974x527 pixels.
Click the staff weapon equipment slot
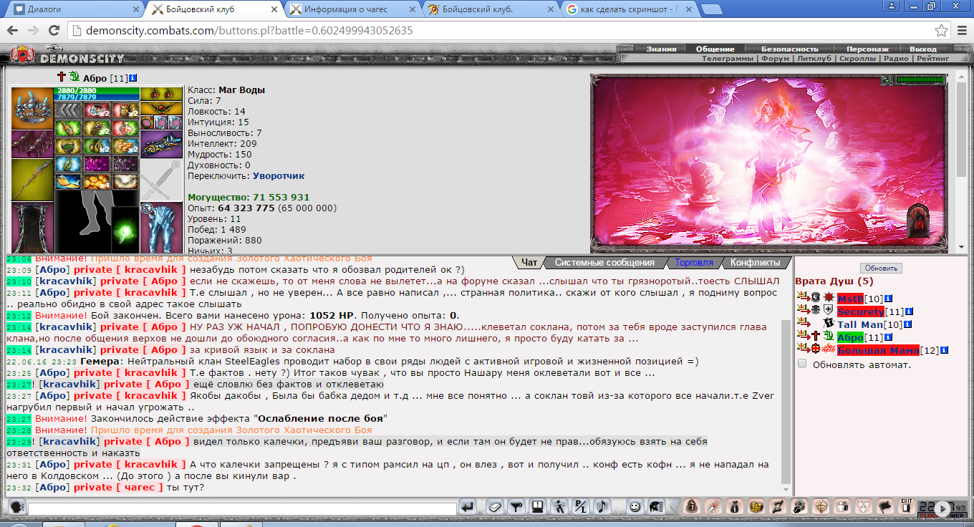tap(32, 180)
